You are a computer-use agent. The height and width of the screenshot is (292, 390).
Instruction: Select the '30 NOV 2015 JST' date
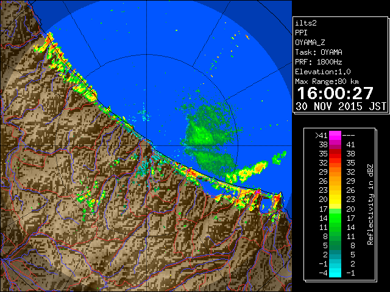click(x=341, y=106)
